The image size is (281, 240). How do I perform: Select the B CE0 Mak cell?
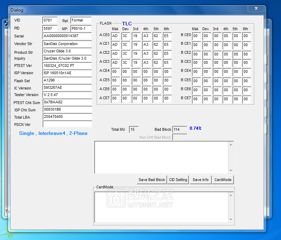pyautogui.click(x=196, y=36)
